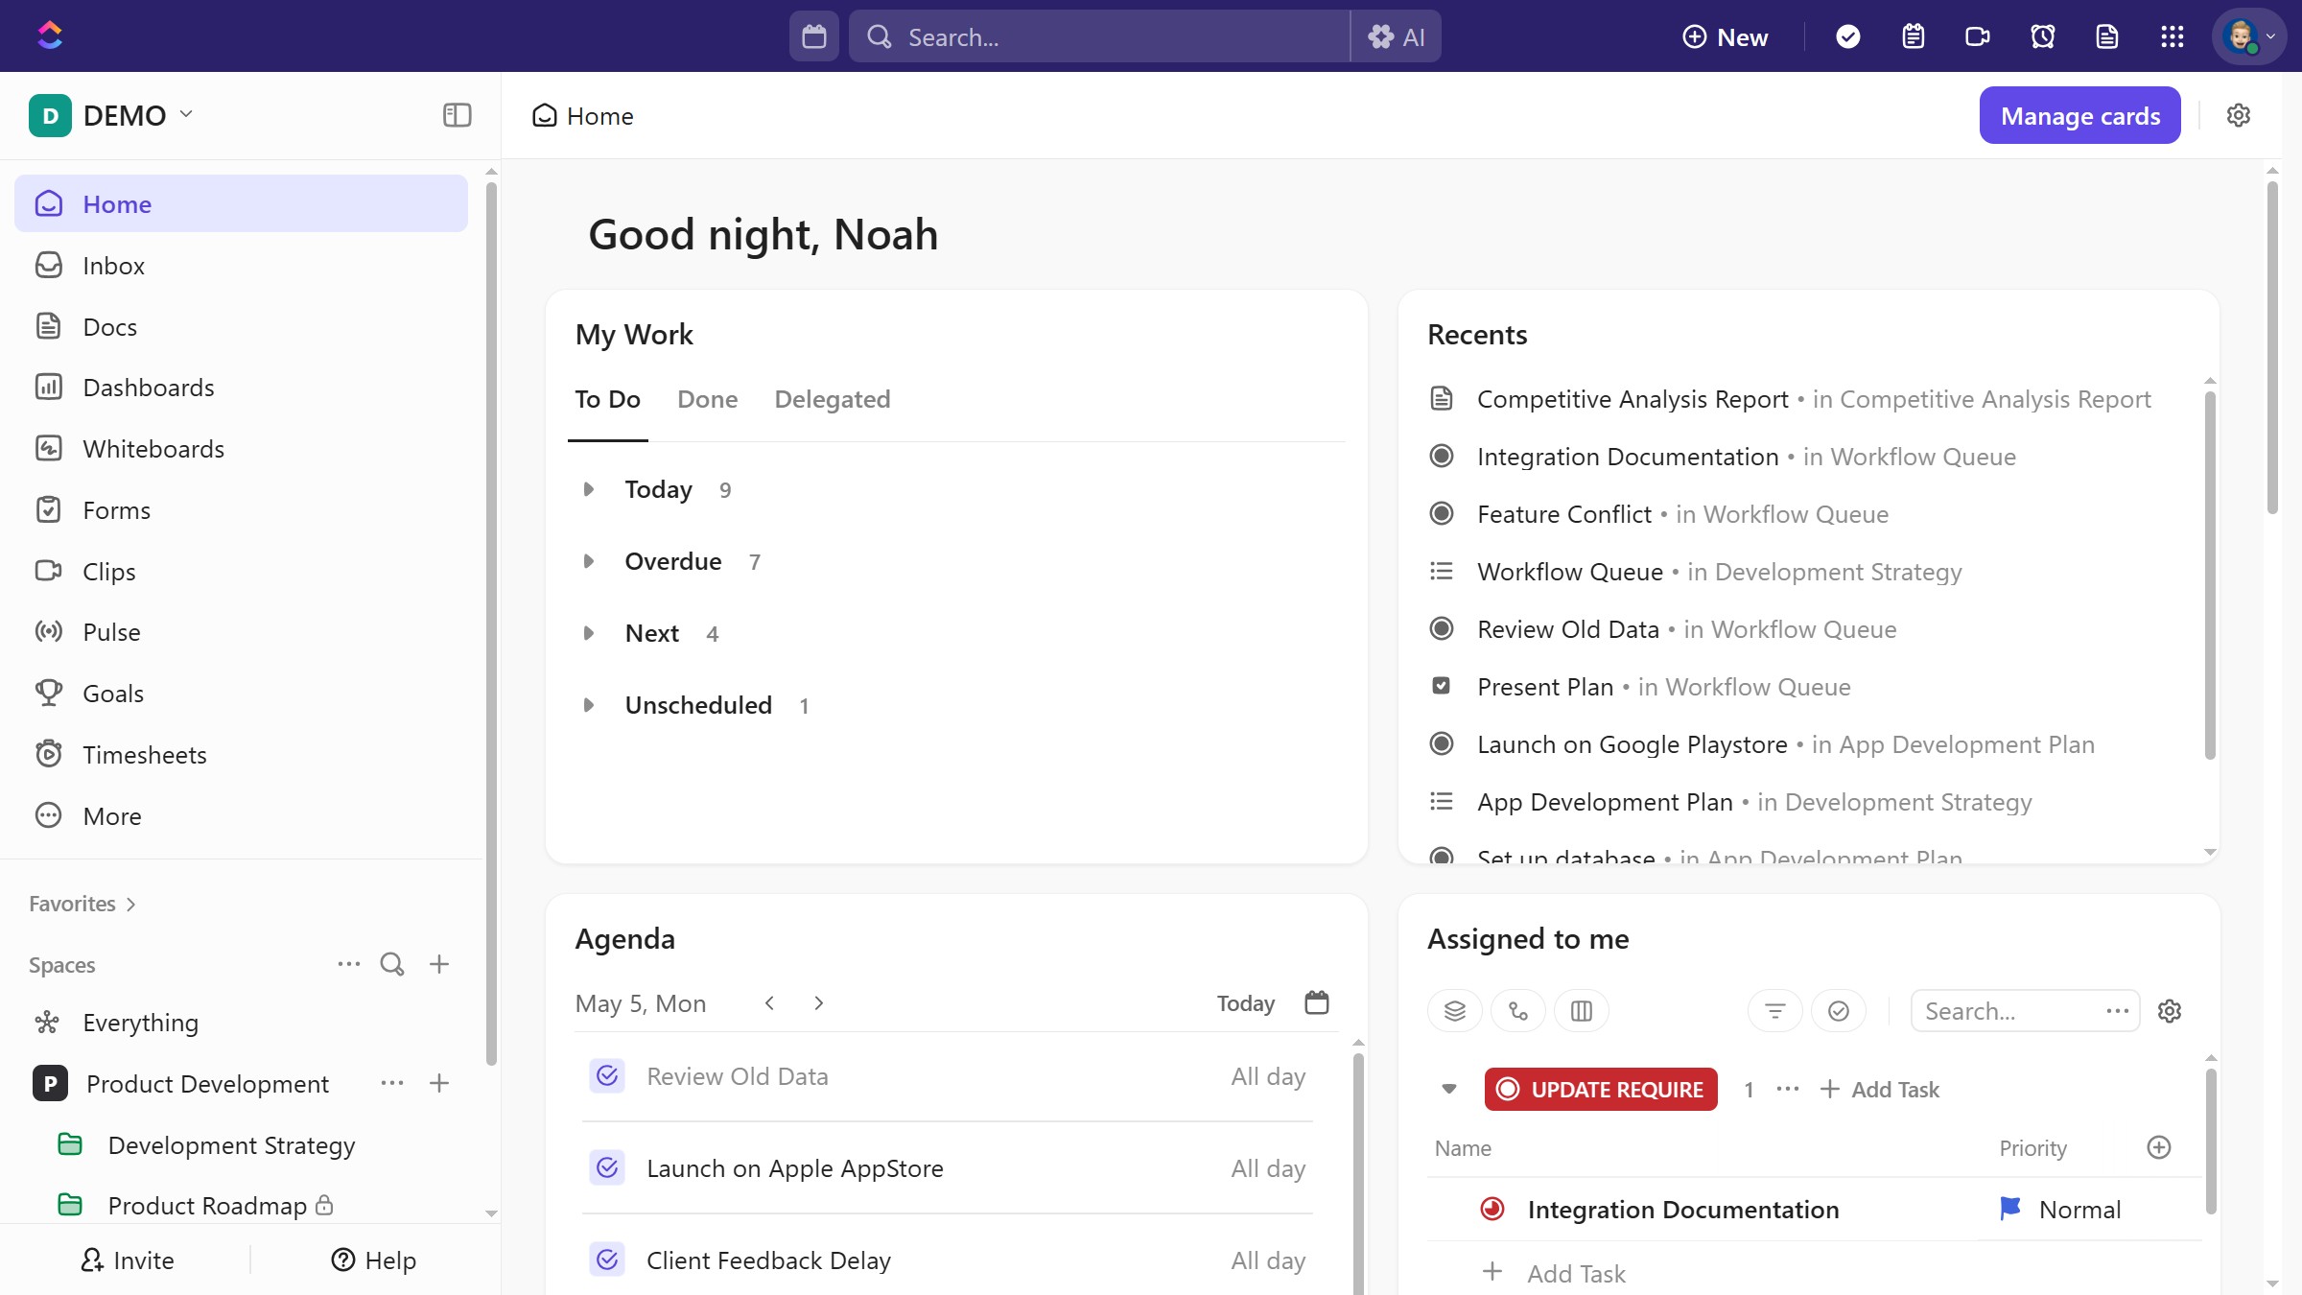This screenshot has width=2302, height=1295.
Task: Expand the Today group in My Work
Action: pyautogui.click(x=588, y=489)
